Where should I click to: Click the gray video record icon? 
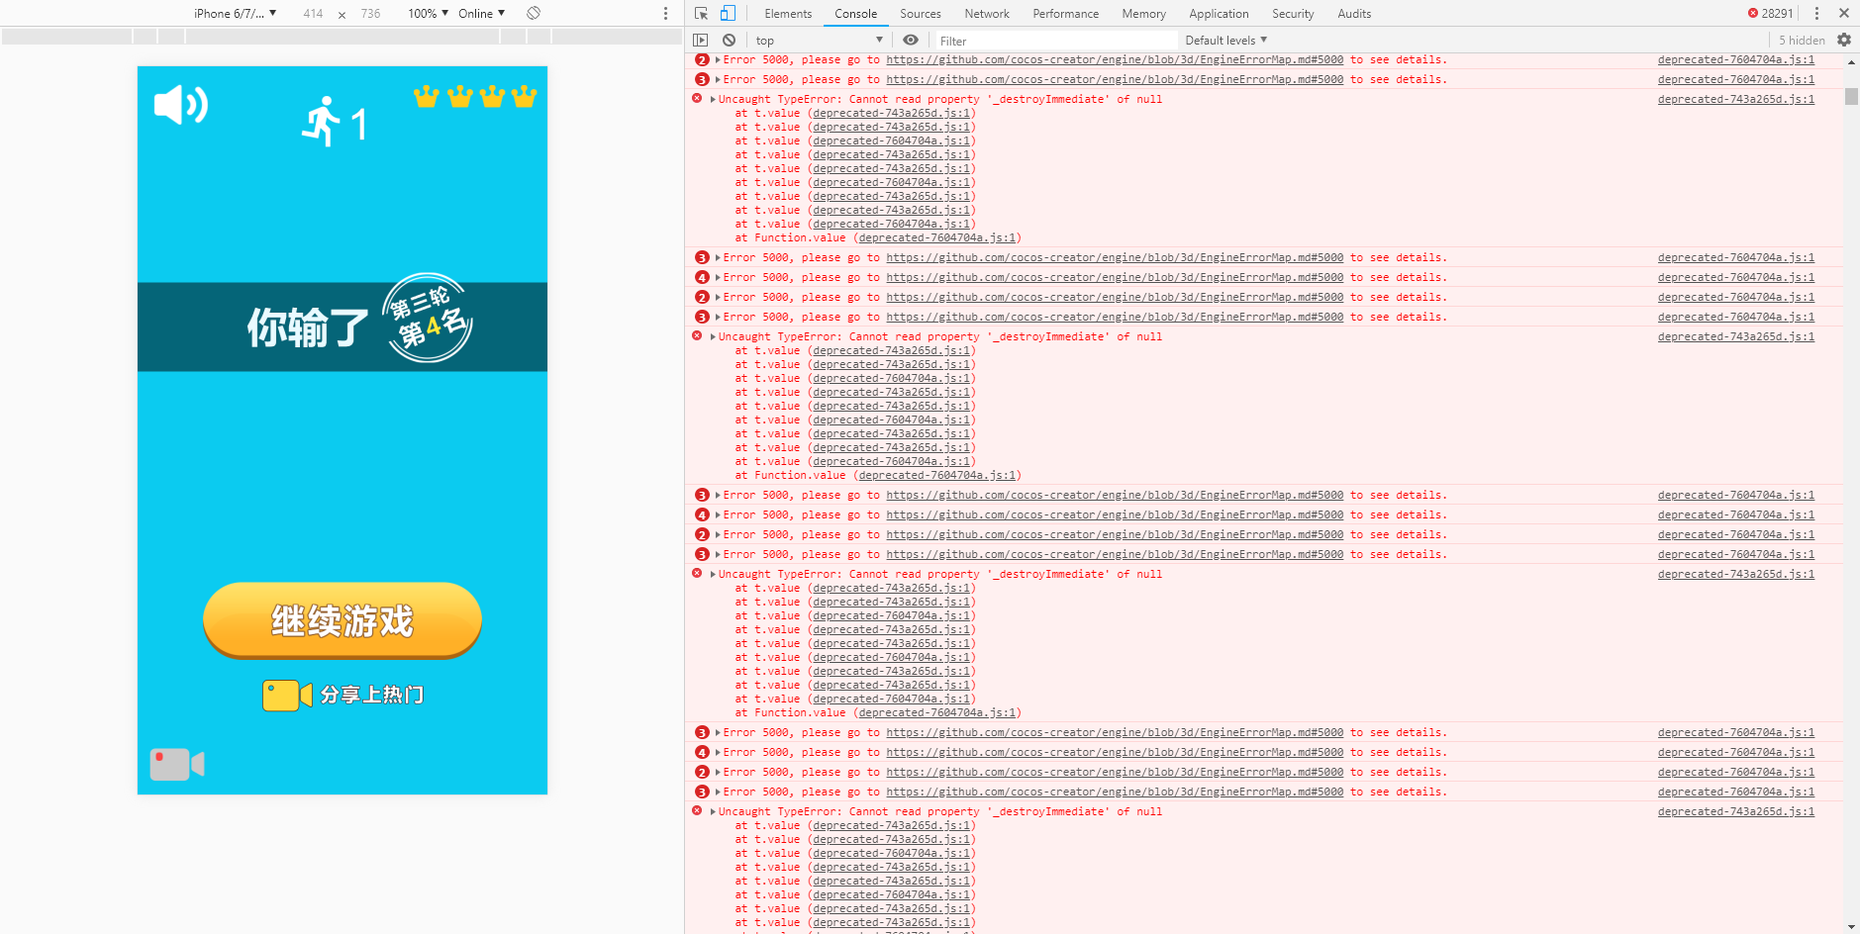tap(177, 764)
